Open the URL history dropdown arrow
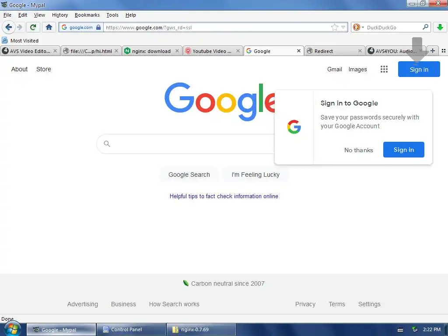The height and width of the screenshot is (336, 448). click(343, 27)
